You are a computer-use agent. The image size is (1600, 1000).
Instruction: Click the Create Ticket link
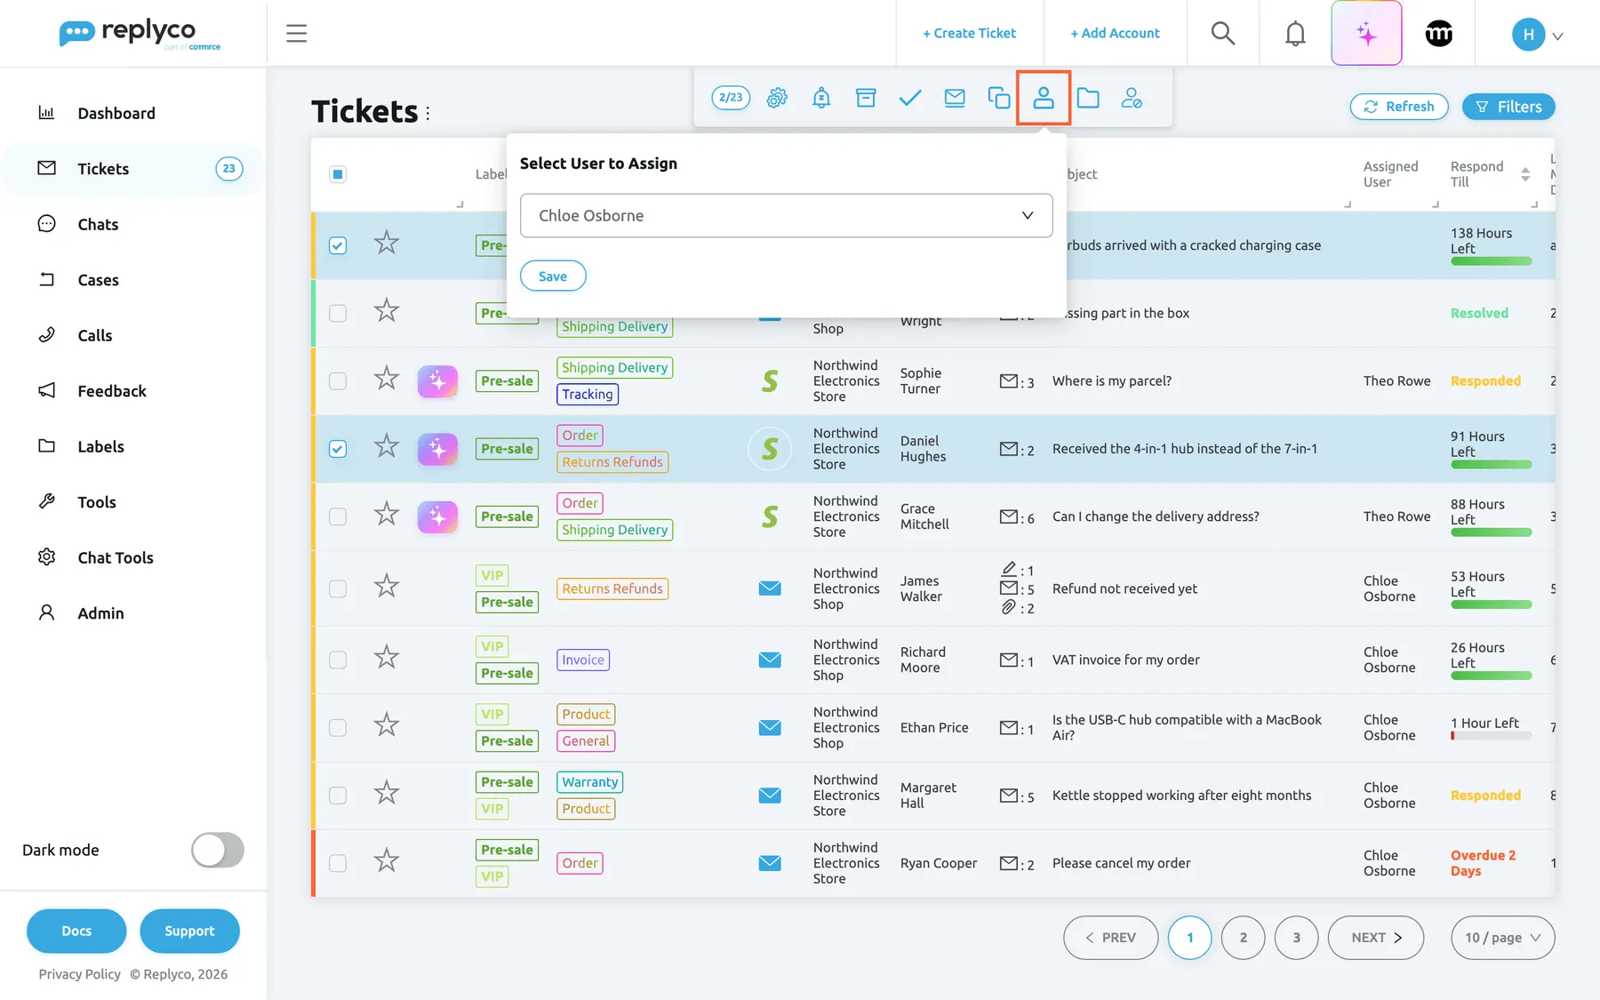[x=969, y=33]
